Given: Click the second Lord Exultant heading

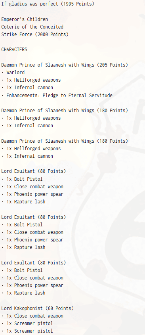Looking at the screenshot, I should click(x=34, y=217).
